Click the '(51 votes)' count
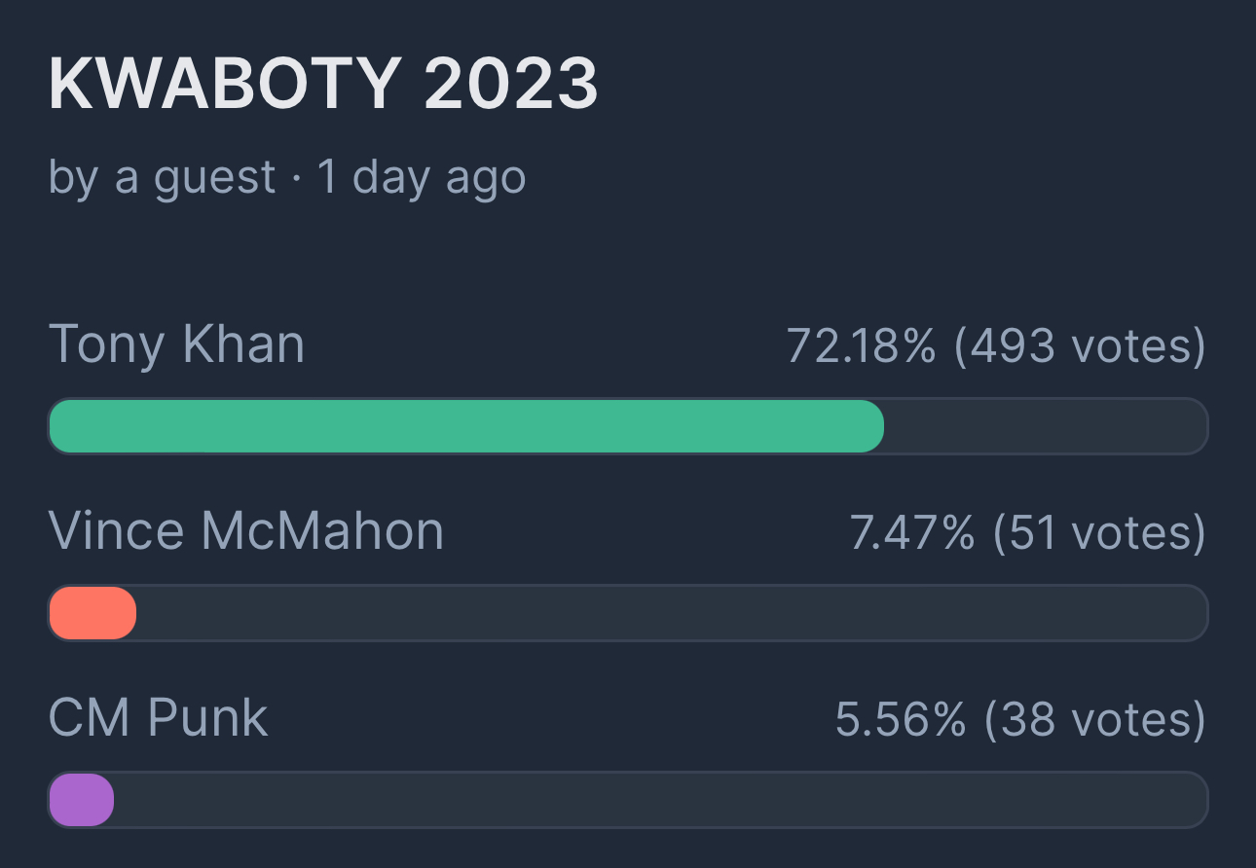Image resolution: width=1256 pixels, height=868 pixels. [x=1098, y=533]
